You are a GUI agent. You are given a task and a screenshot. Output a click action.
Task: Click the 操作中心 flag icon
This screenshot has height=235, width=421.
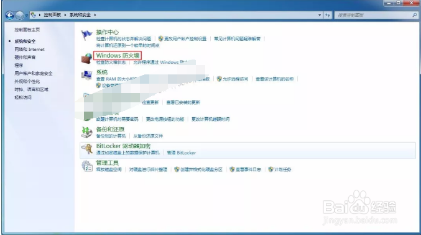click(86, 35)
